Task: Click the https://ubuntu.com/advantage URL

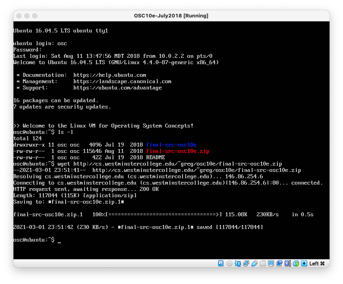Action: tap(117, 88)
